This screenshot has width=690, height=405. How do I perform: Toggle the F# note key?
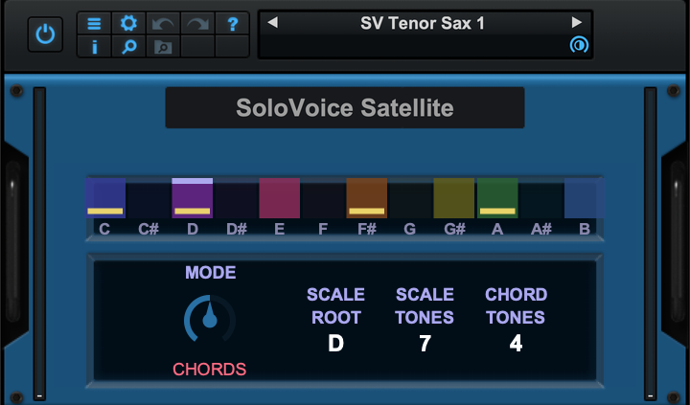(366, 198)
